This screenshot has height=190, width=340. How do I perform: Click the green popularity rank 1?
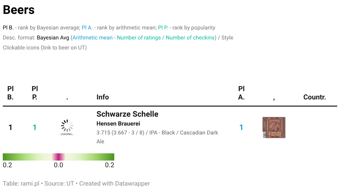(35, 127)
